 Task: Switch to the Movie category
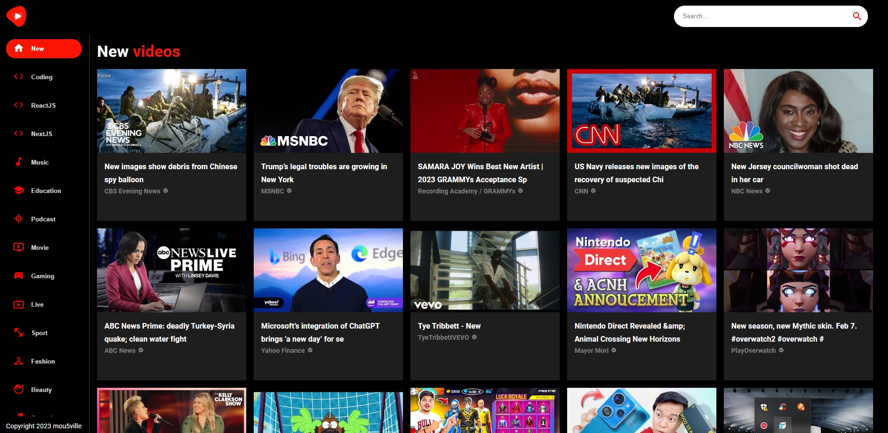40,248
